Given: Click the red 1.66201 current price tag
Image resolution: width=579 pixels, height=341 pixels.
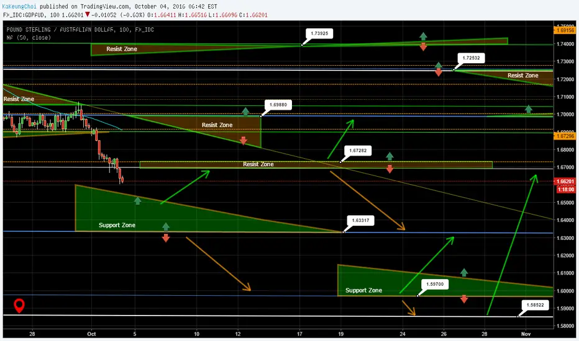Looking at the screenshot, I should [x=565, y=182].
